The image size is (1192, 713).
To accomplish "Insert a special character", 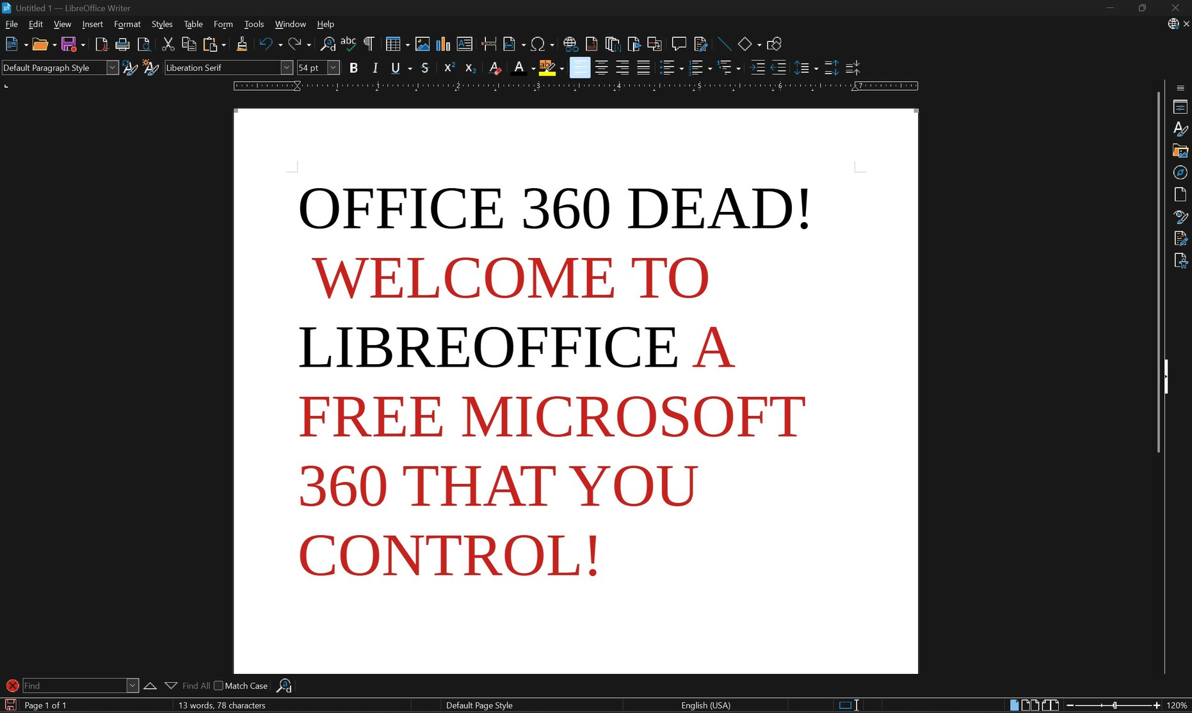I will click(538, 44).
